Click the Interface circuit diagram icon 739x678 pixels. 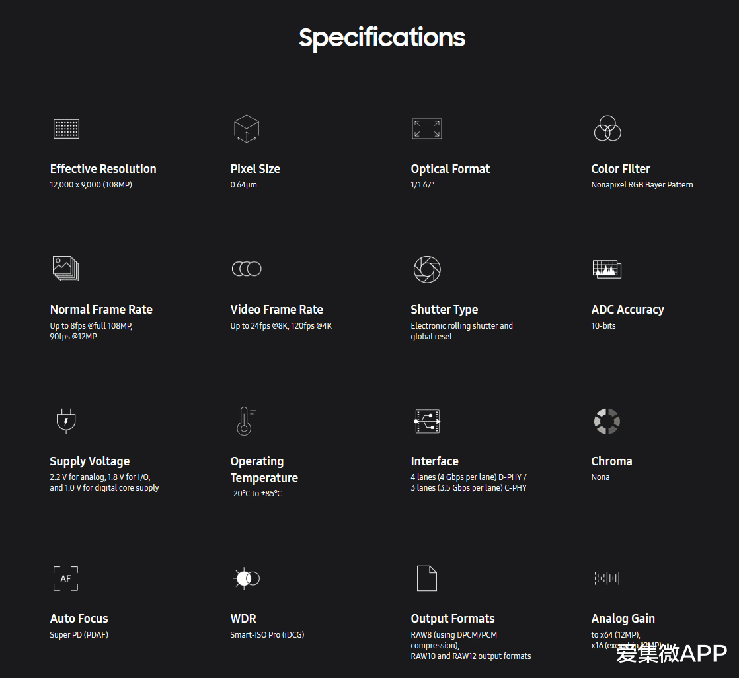(427, 421)
